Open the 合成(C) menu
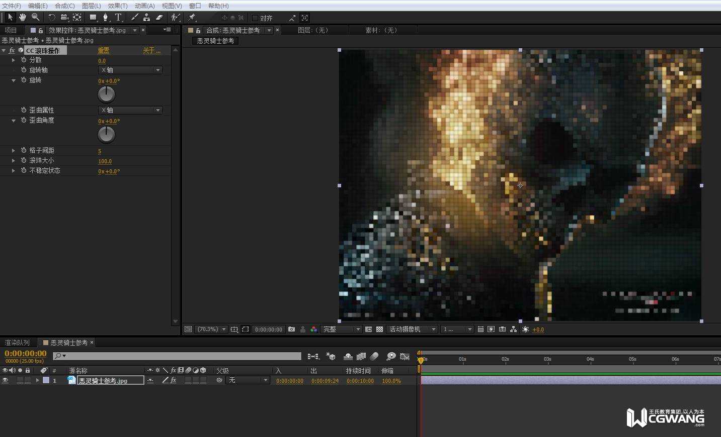The image size is (721, 437). coord(64,6)
